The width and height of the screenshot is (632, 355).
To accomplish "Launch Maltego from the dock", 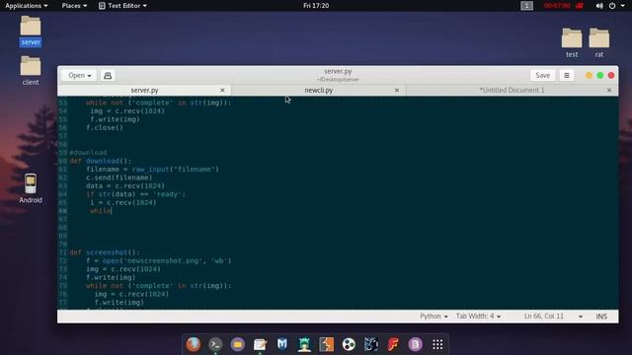I will (x=371, y=344).
